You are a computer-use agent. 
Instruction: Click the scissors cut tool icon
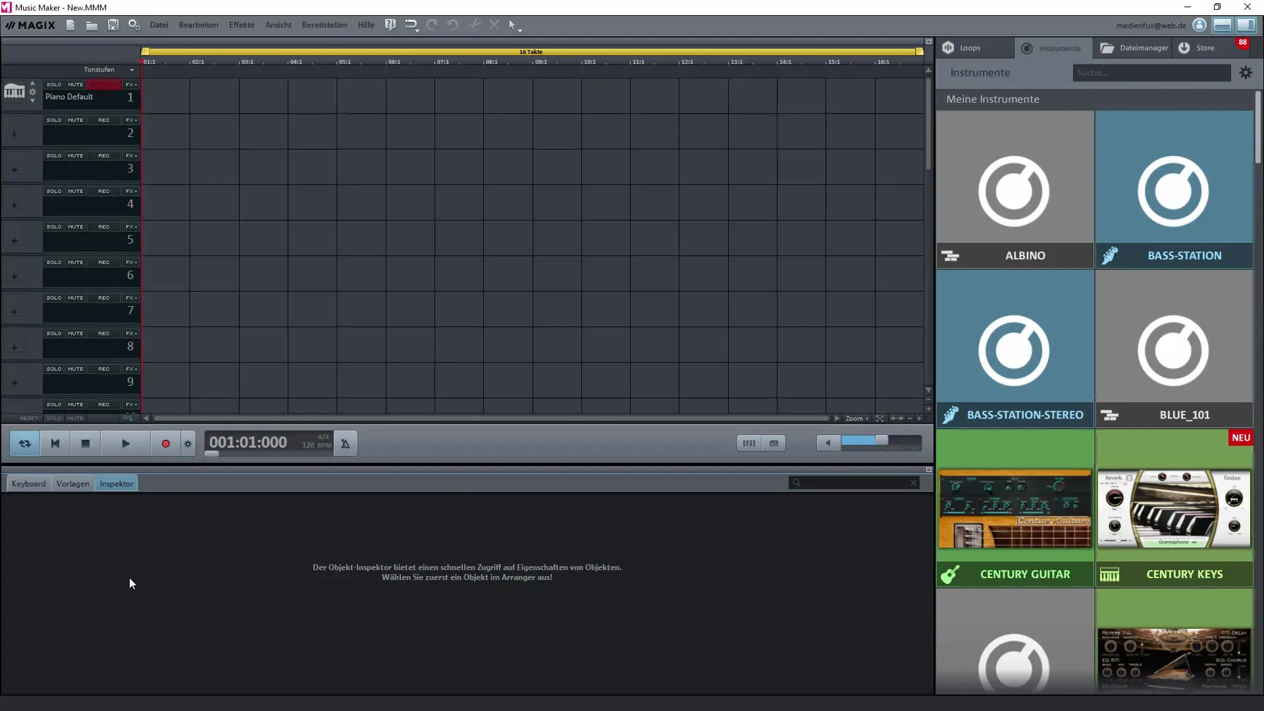pyautogui.click(x=473, y=25)
